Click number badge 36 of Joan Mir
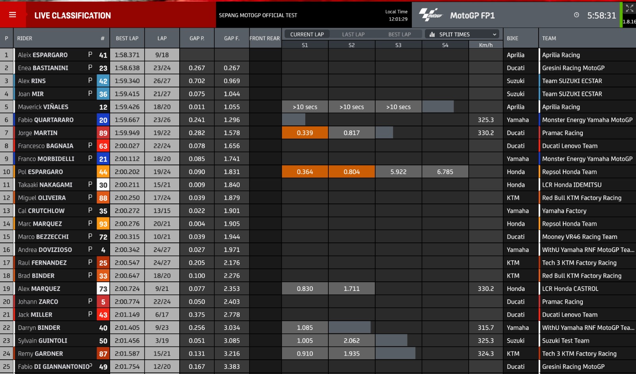 coord(103,94)
